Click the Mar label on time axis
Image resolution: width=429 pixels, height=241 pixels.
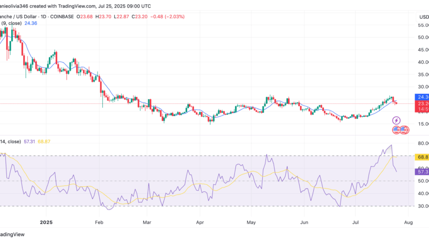pyautogui.click(x=147, y=222)
